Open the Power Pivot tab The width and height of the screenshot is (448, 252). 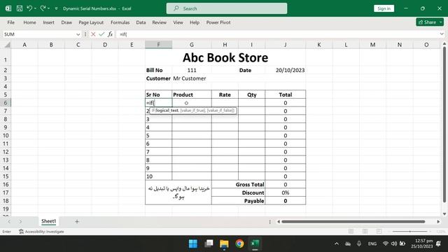click(x=218, y=22)
